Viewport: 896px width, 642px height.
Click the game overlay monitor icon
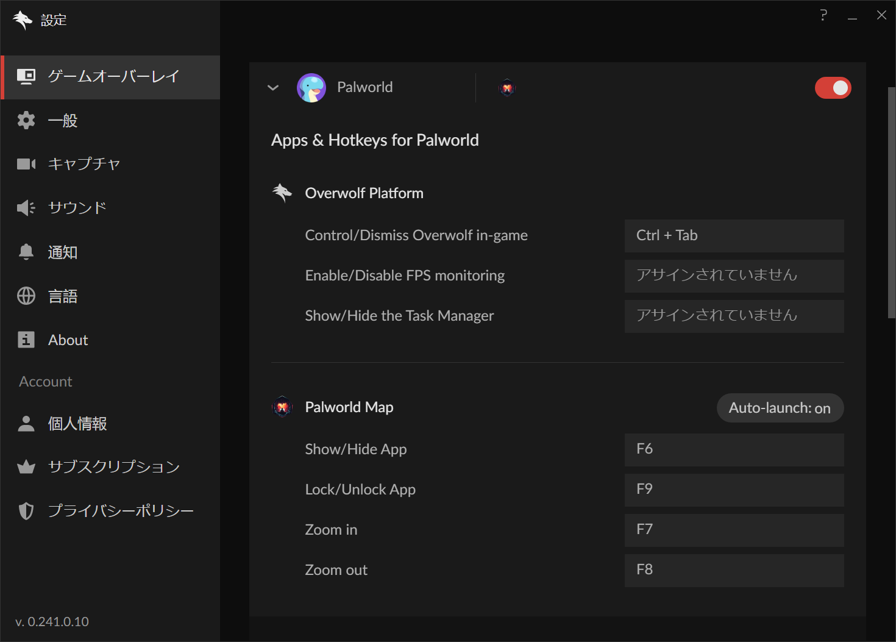click(x=26, y=76)
